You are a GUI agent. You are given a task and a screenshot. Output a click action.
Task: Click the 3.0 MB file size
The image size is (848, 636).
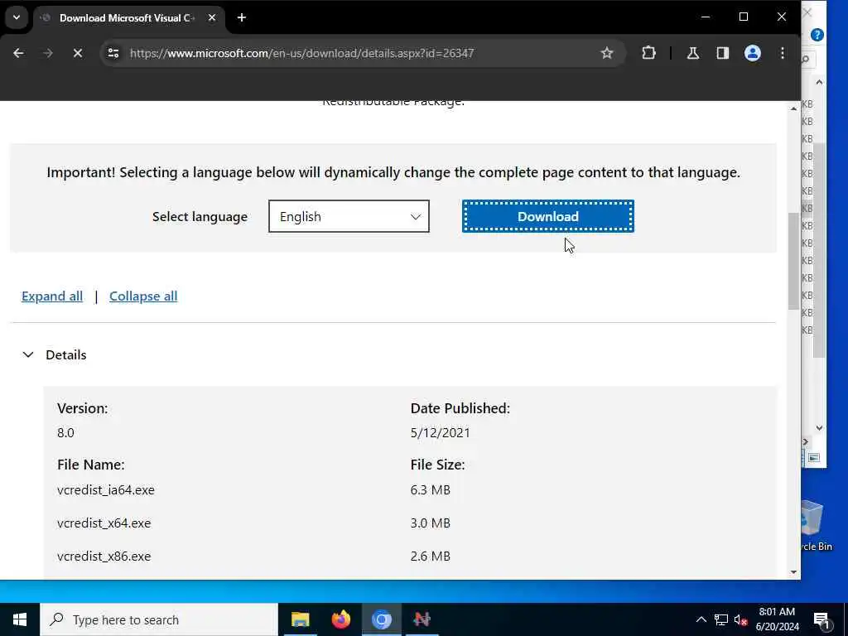click(x=431, y=523)
